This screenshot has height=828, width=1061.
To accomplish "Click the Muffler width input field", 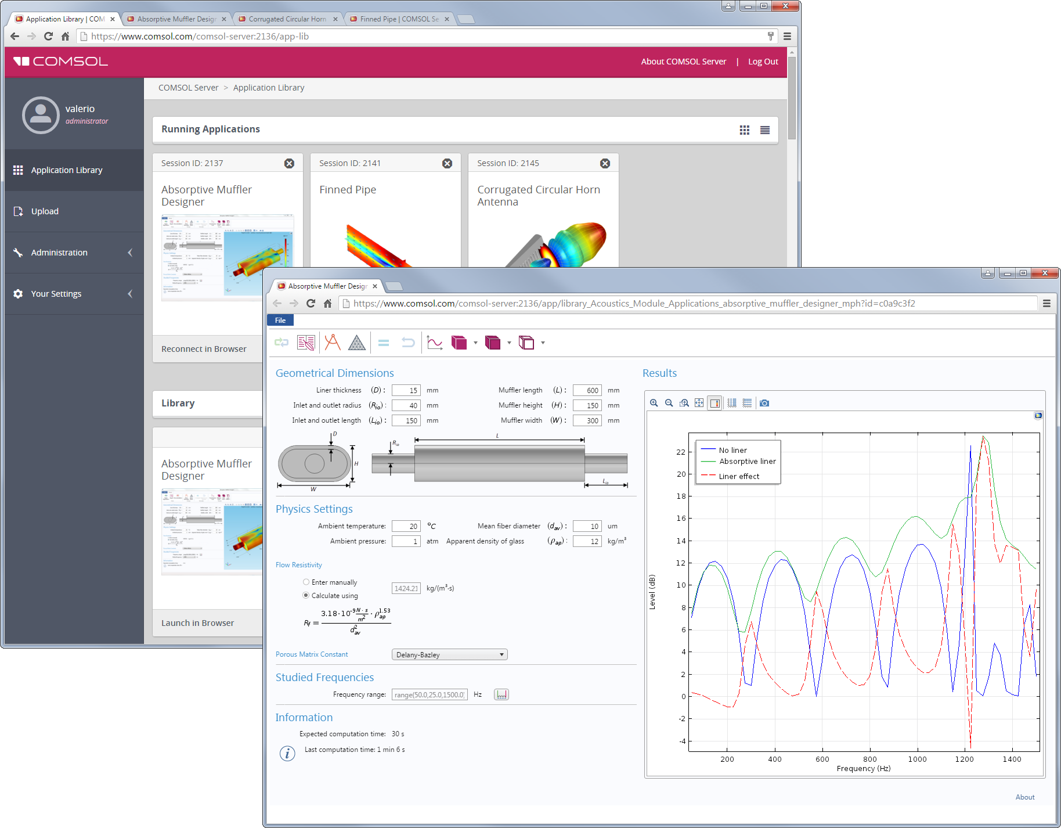I will (587, 420).
